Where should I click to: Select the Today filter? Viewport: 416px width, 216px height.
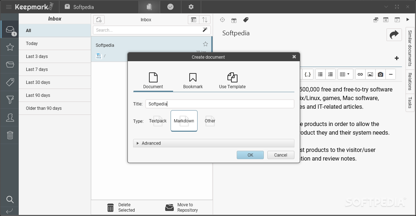[55, 44]
